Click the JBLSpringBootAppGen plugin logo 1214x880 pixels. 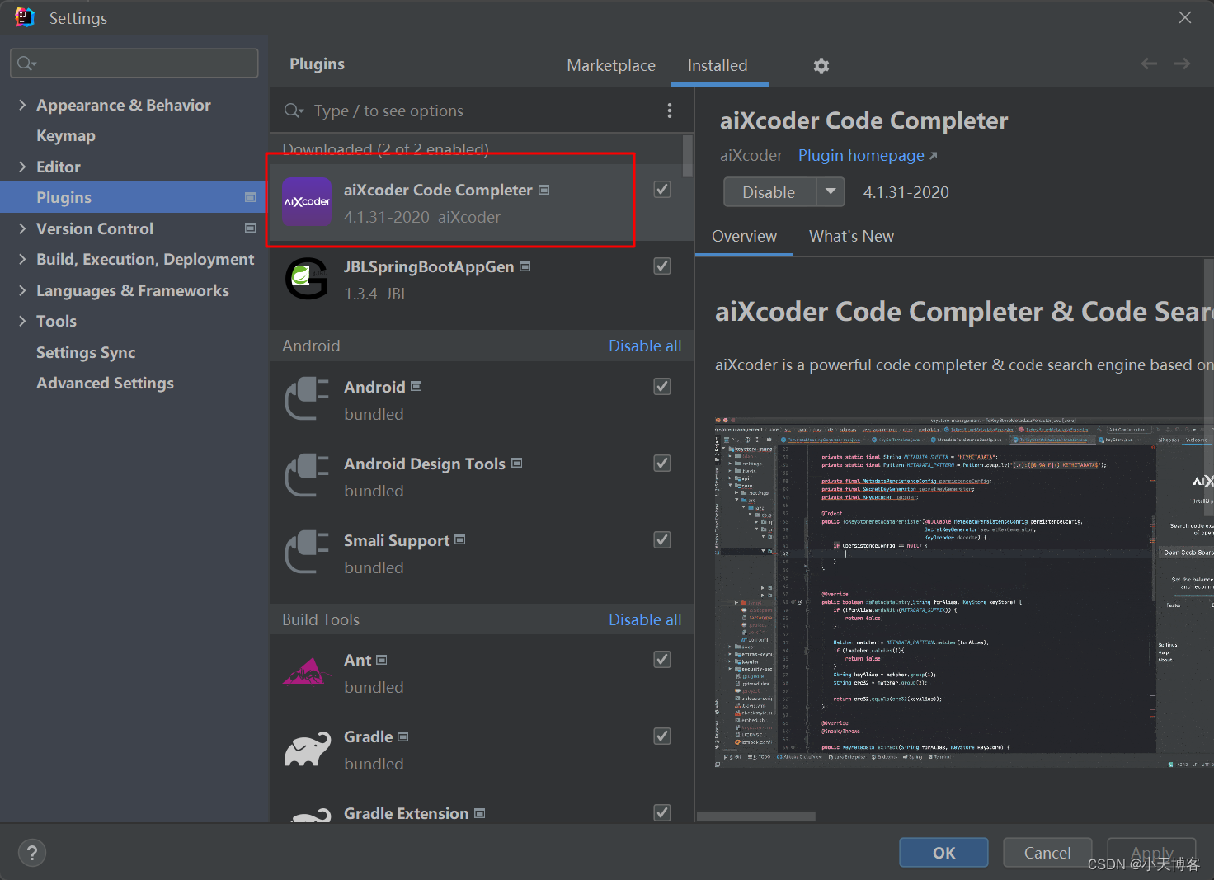[307, 279]
